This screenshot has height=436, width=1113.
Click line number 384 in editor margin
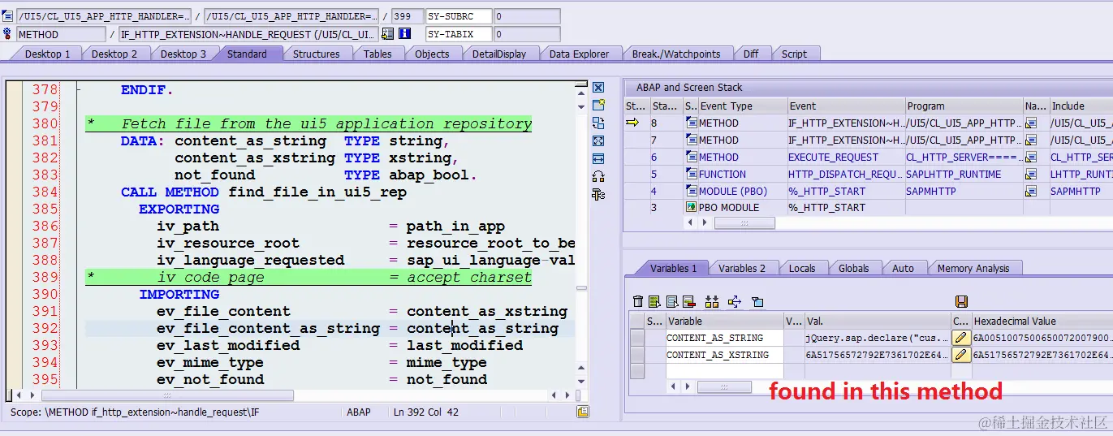point(45,192)
